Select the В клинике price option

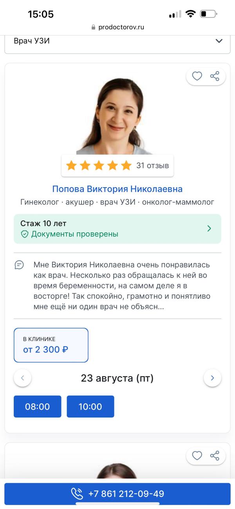[x=51, y=345]
